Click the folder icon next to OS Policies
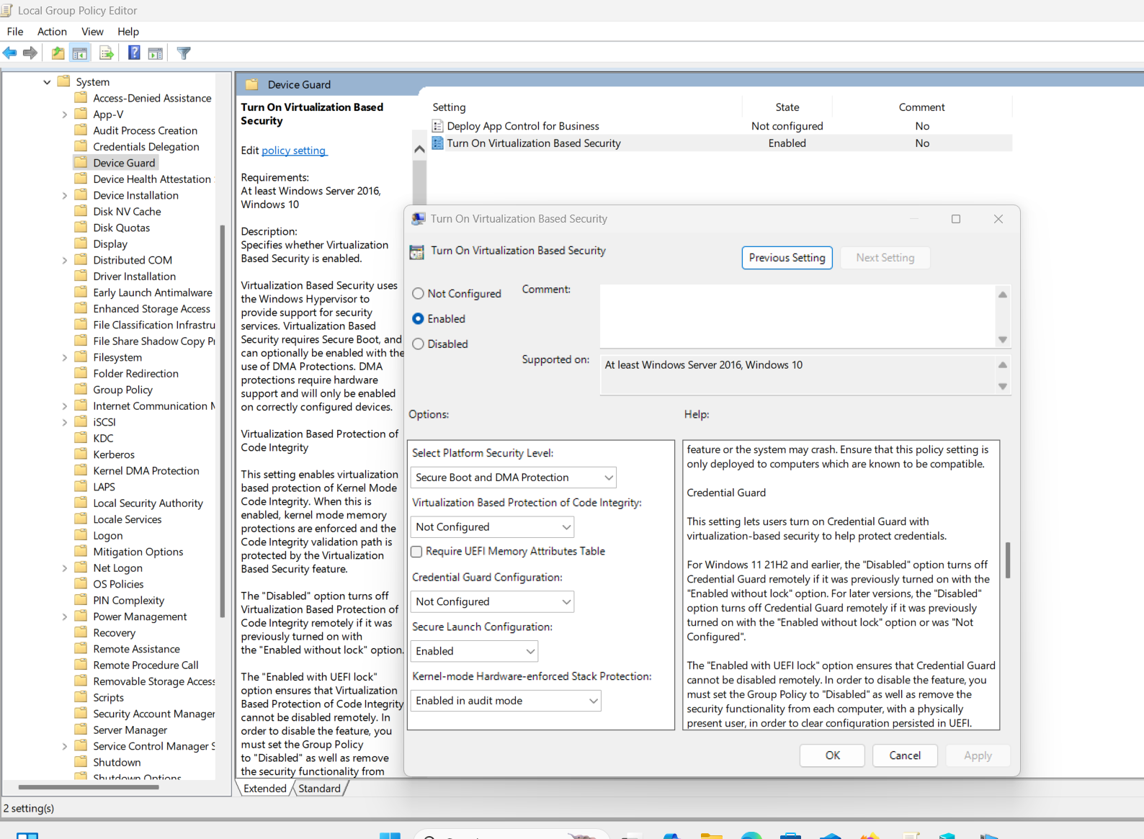Viewport: 1144px width, 839px height. (x=81, y=584)
